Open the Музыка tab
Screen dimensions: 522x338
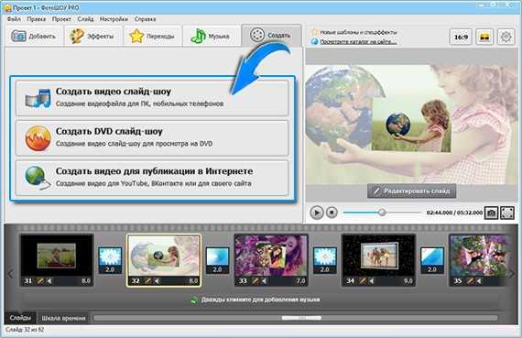212,36
